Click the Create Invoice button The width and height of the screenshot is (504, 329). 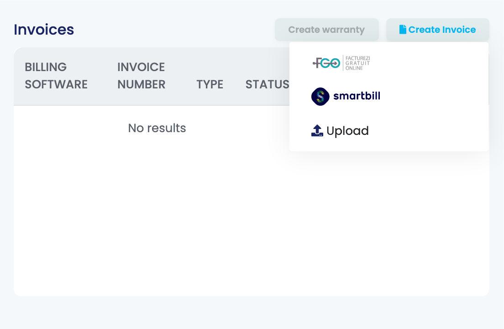point(437,30)
